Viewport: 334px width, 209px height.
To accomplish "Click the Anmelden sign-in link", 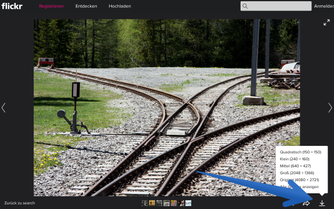I will (324, 6).
